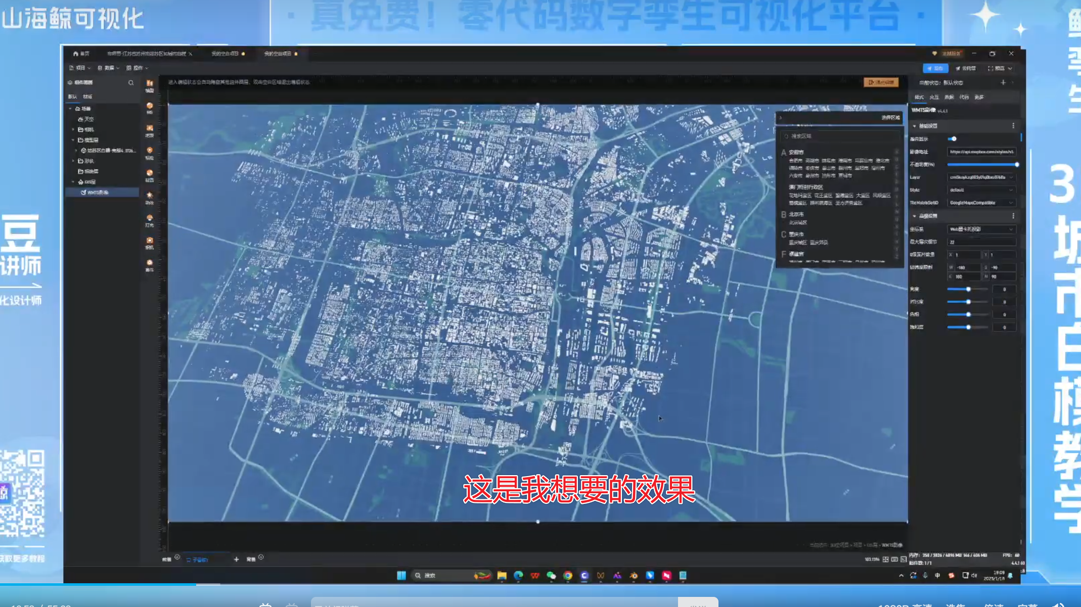Collapse the 场景 scene tree node
Image resolution: width=1081 pixels, height=607 pixels.
coord(70,109)
